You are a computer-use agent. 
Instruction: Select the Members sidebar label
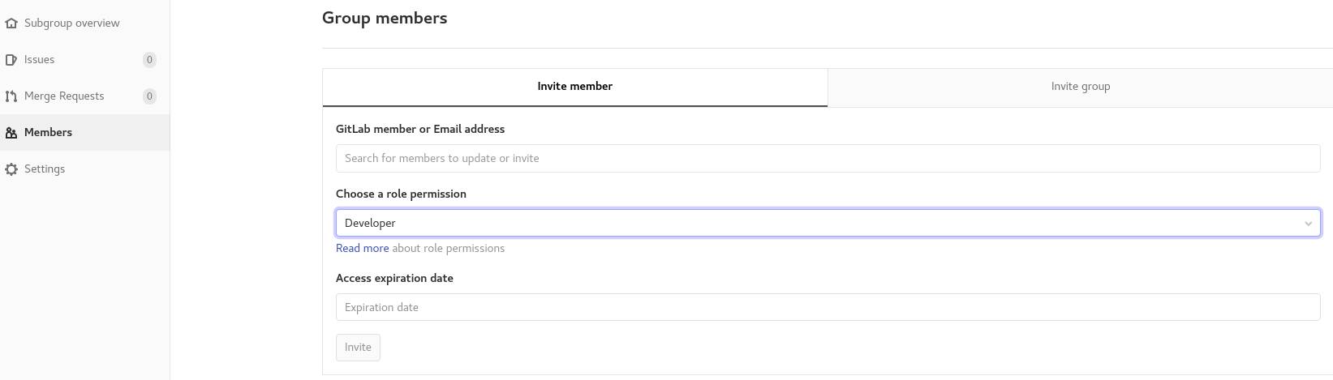48,133
